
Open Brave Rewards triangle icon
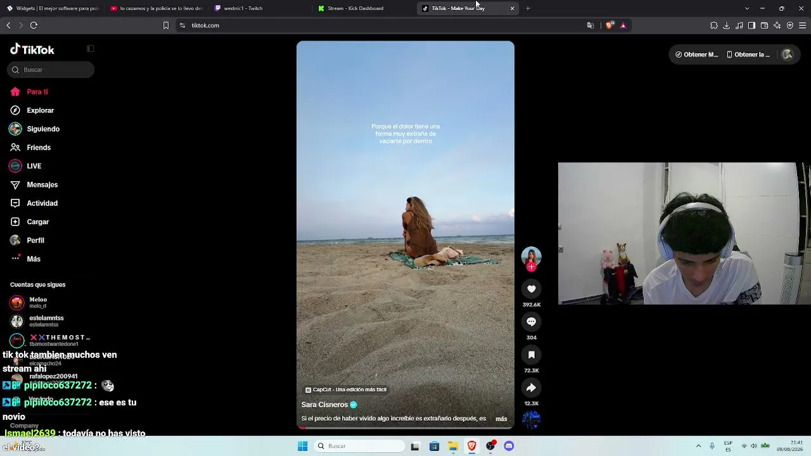623,25
